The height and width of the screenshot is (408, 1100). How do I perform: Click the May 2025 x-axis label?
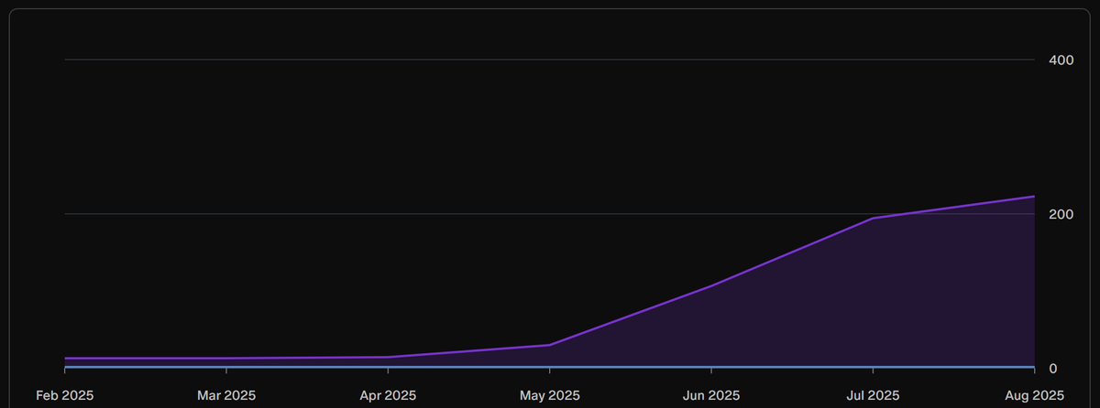(549, 395)
